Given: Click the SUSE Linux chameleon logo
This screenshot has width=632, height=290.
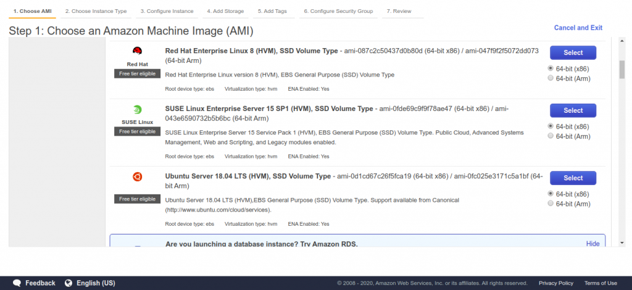Looking at the screenshot, I should click(138, 109).
